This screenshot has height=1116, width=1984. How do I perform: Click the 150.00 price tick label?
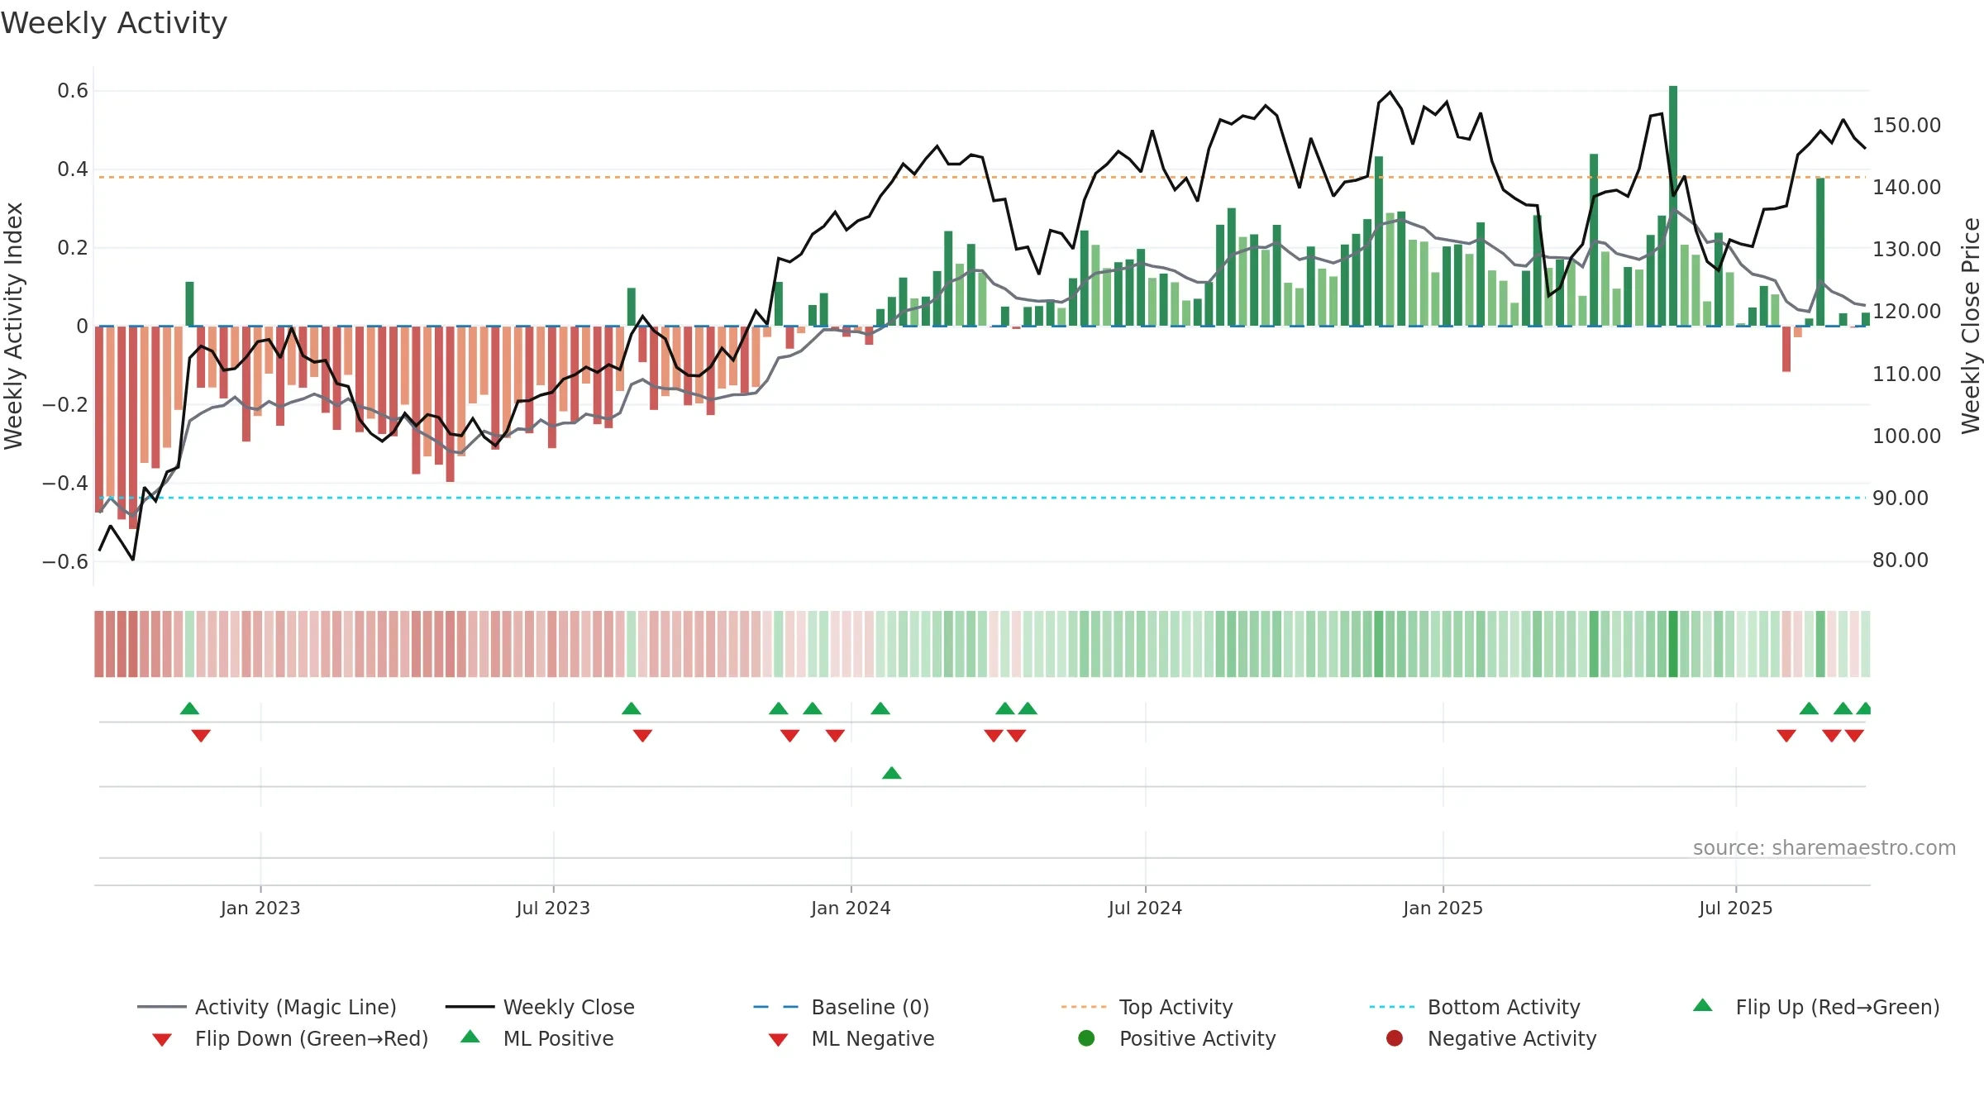pos(1906,126)
